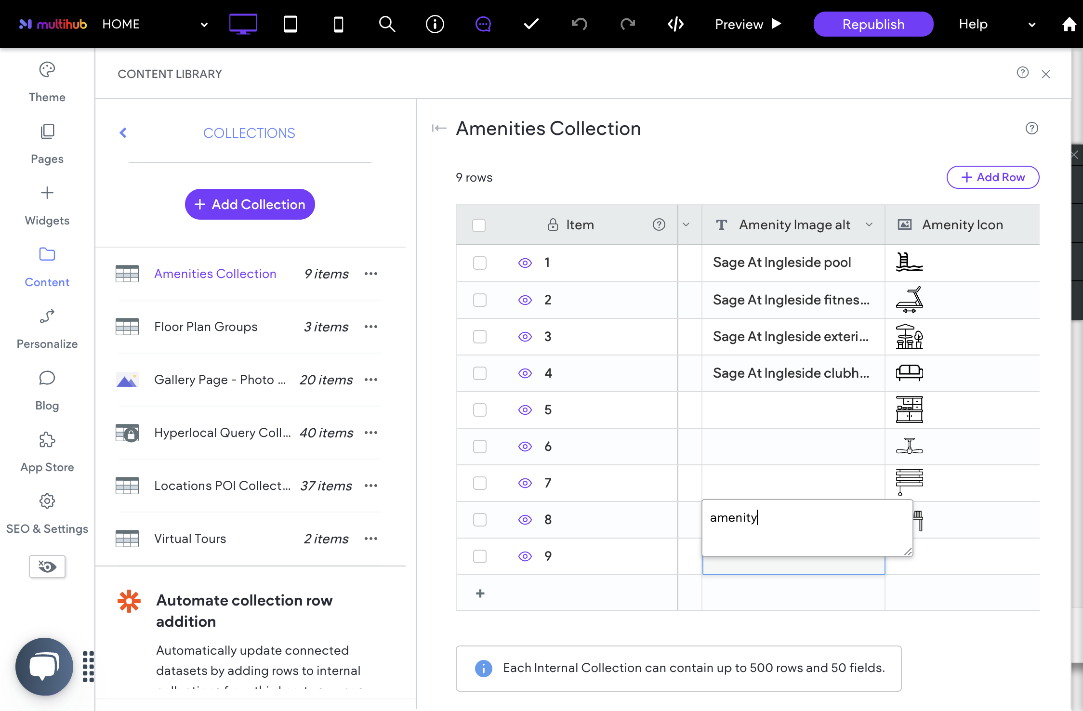
Task: Open Amenities Collection more options menu
Action: (371, 274)
